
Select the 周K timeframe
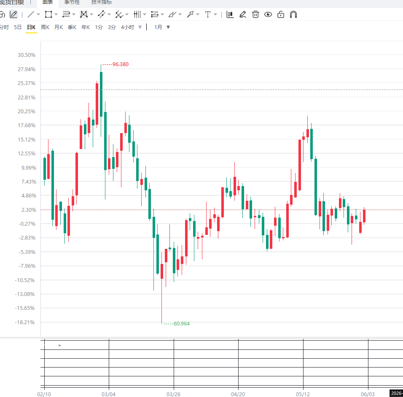coord(45,27)
